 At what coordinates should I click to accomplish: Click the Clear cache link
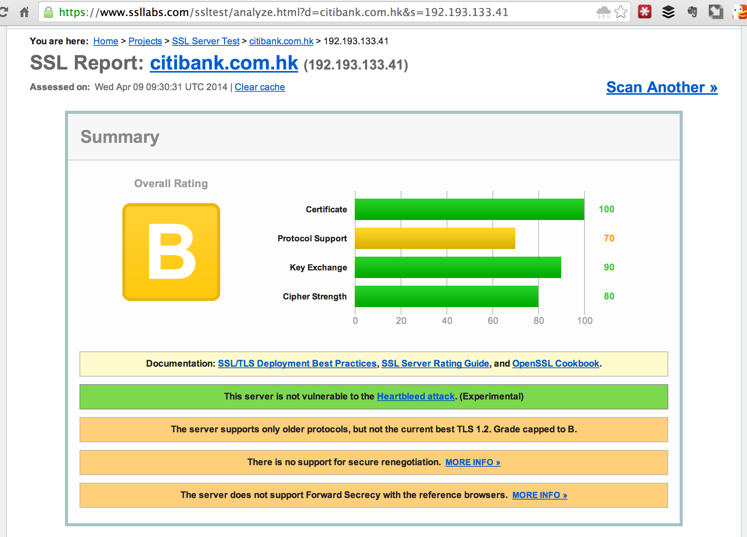[260, 87]
